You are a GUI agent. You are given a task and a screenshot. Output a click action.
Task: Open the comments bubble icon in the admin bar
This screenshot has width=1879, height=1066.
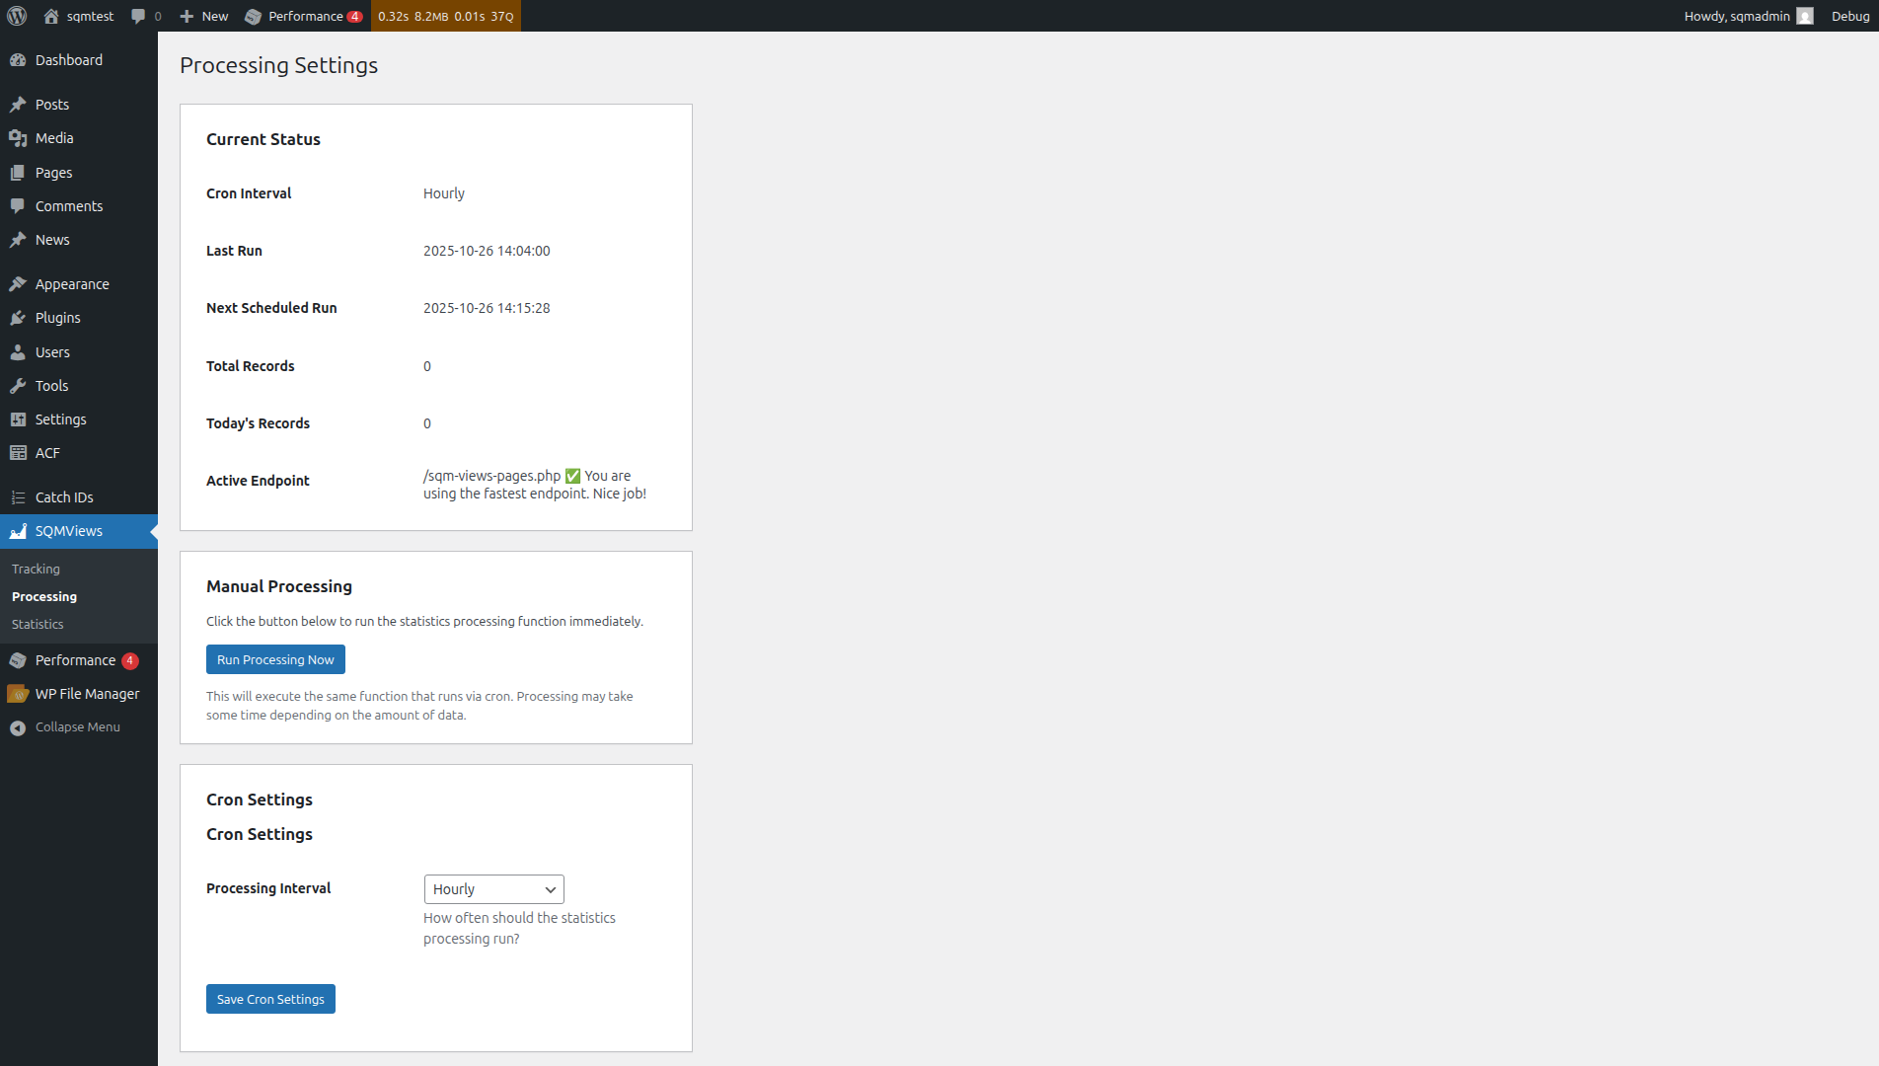pos(135,16)
